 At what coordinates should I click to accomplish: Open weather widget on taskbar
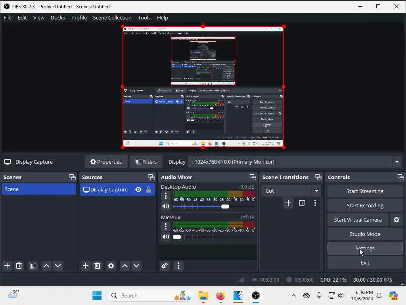[x=13, y=295]
